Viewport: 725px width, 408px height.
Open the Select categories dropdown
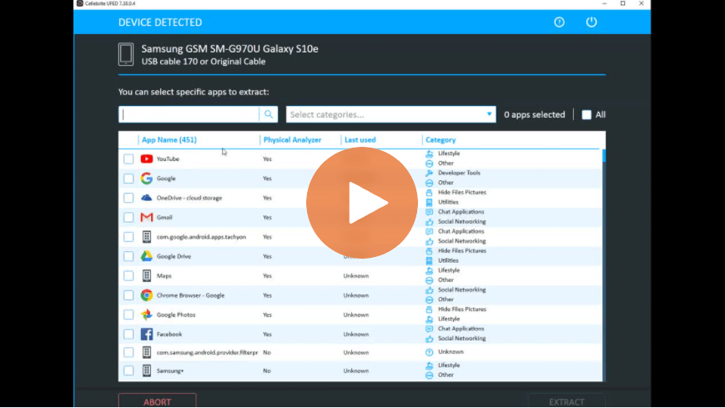390,114
